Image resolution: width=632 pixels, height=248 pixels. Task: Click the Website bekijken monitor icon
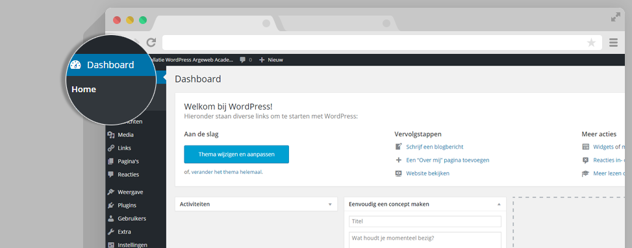(399, 173)
